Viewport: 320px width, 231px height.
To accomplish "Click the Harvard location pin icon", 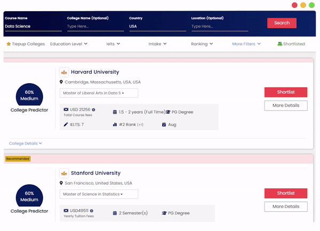I will tap(61, 82).
